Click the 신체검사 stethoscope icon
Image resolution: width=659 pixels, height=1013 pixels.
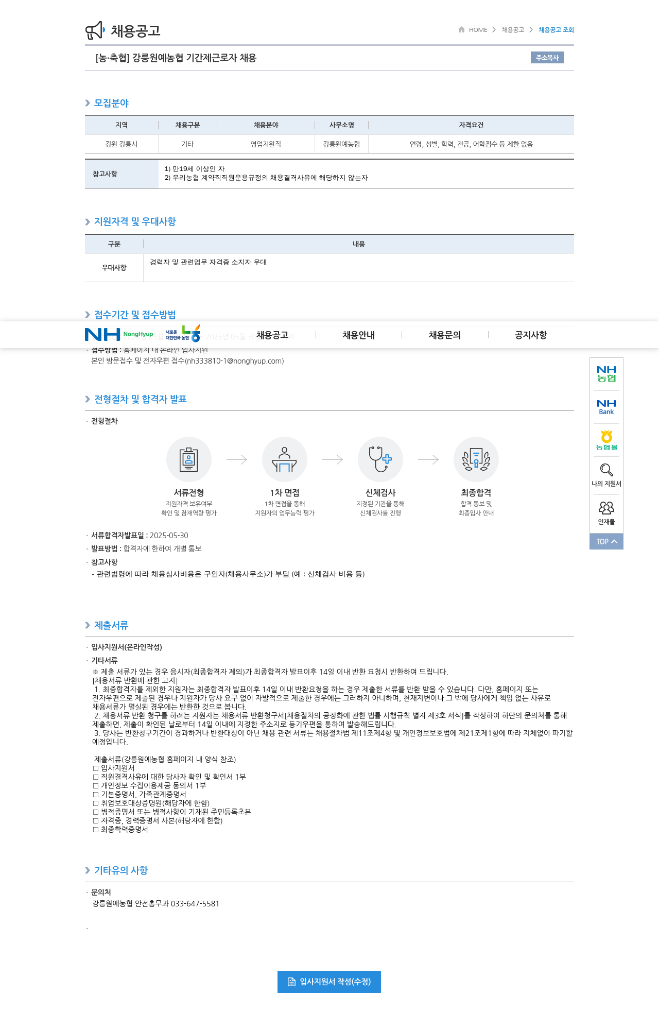pyautogui.click(x=380, y=459)
